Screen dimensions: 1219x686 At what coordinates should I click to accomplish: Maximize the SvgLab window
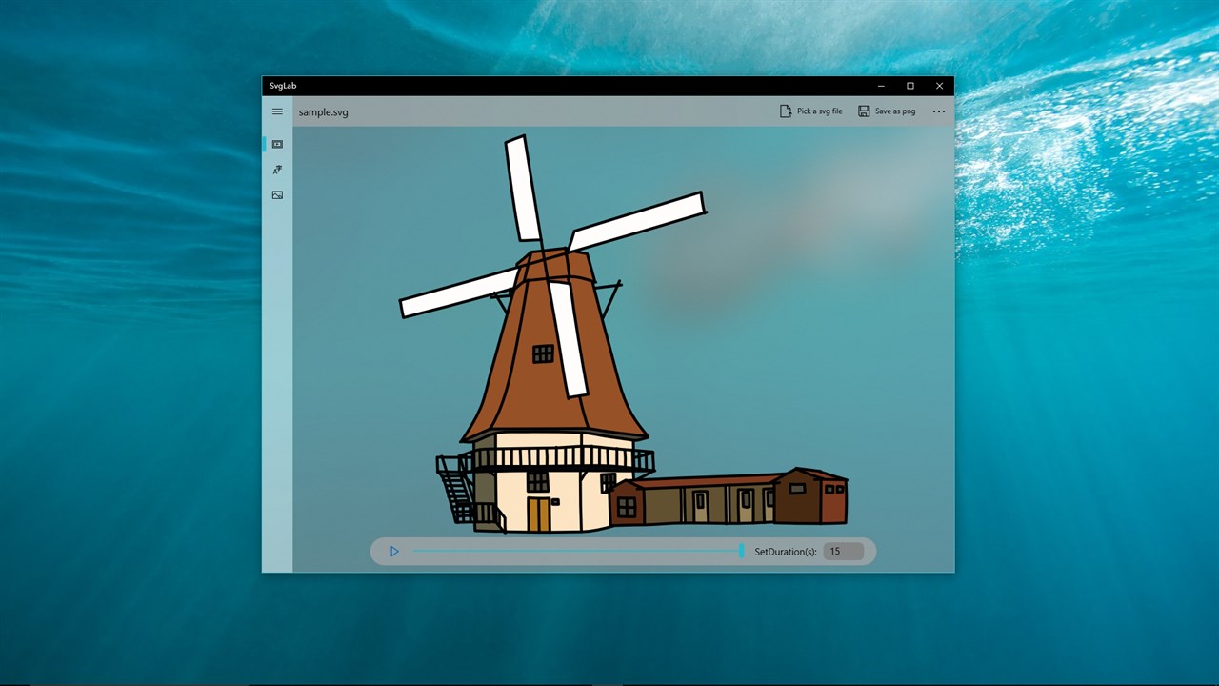point(910,86)
